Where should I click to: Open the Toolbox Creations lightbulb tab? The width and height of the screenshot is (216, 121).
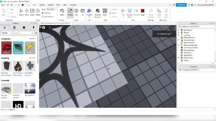coord(33,28)
